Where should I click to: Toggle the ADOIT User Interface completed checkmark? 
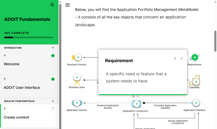[53, 79]
